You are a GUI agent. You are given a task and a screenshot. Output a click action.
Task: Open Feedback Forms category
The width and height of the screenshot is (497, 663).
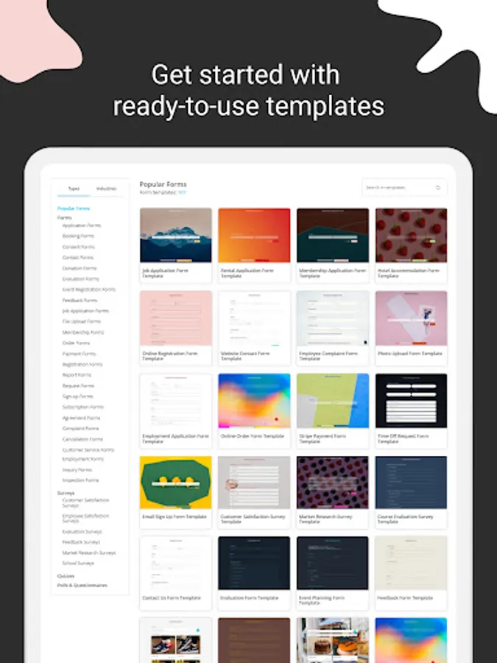click(x=80, y=301)
